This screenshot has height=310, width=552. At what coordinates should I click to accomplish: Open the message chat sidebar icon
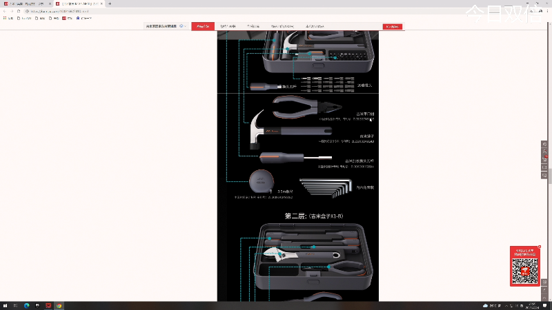pos(544,175)
